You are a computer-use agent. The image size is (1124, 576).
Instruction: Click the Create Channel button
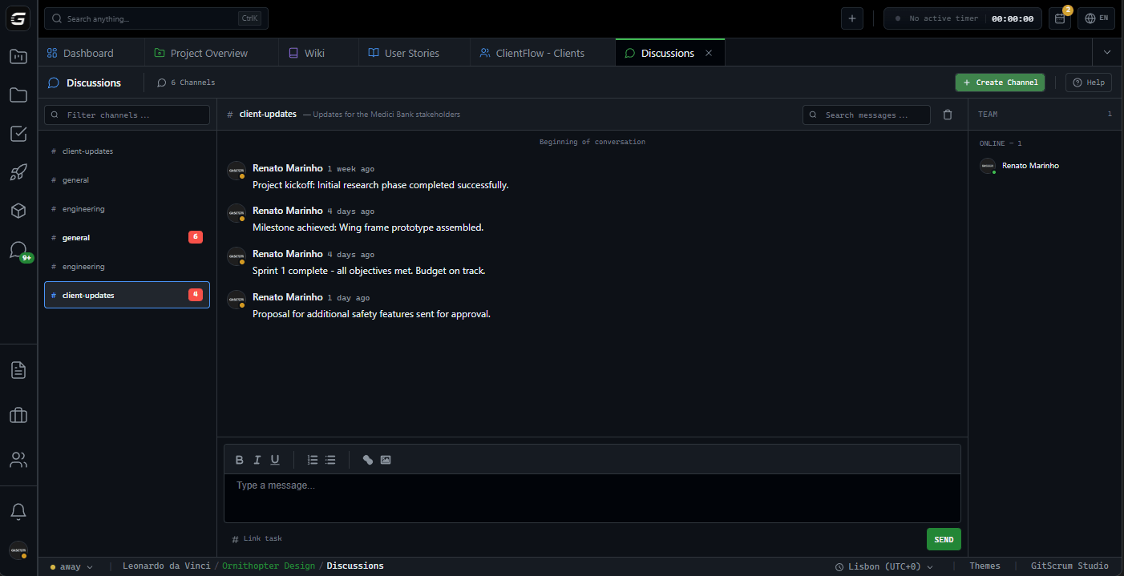point(1000,83)
